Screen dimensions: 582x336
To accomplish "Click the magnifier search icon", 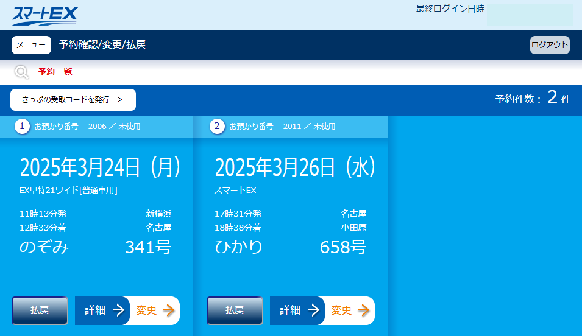I will click(x=21, y=72).
